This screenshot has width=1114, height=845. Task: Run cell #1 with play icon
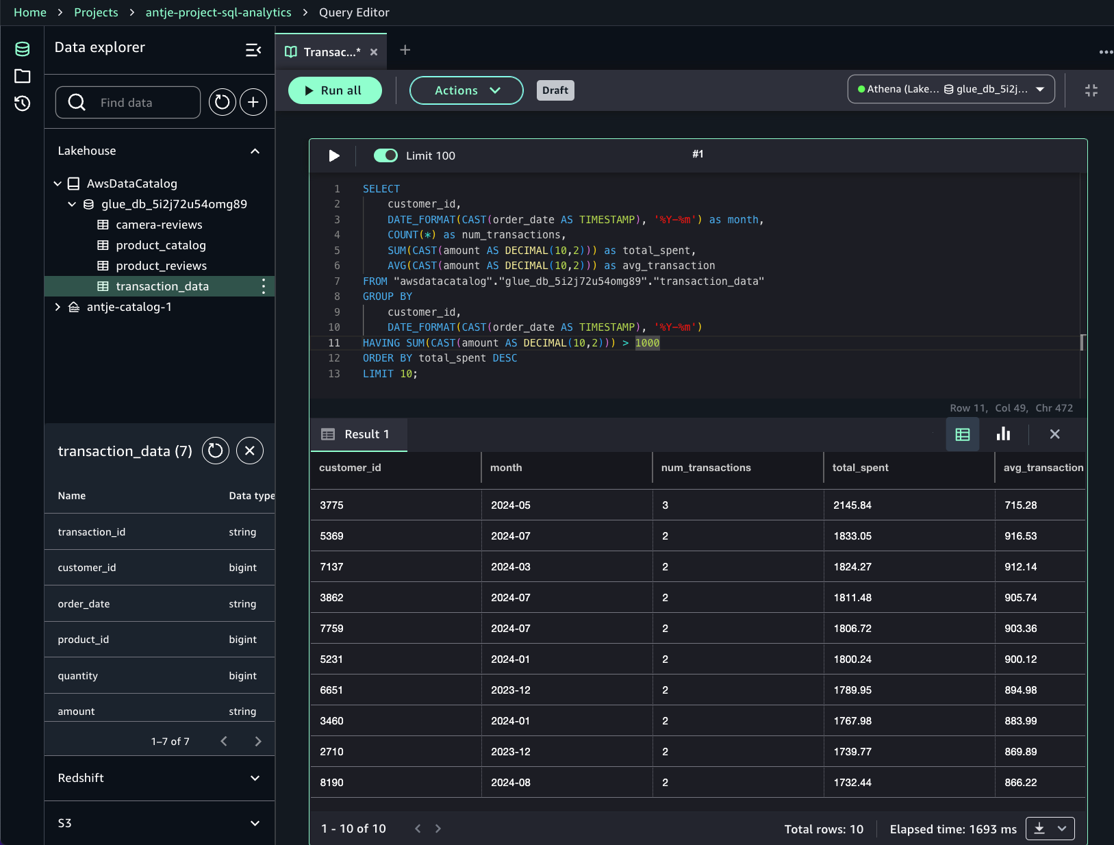pyautogui.click(x=334, y=155)
